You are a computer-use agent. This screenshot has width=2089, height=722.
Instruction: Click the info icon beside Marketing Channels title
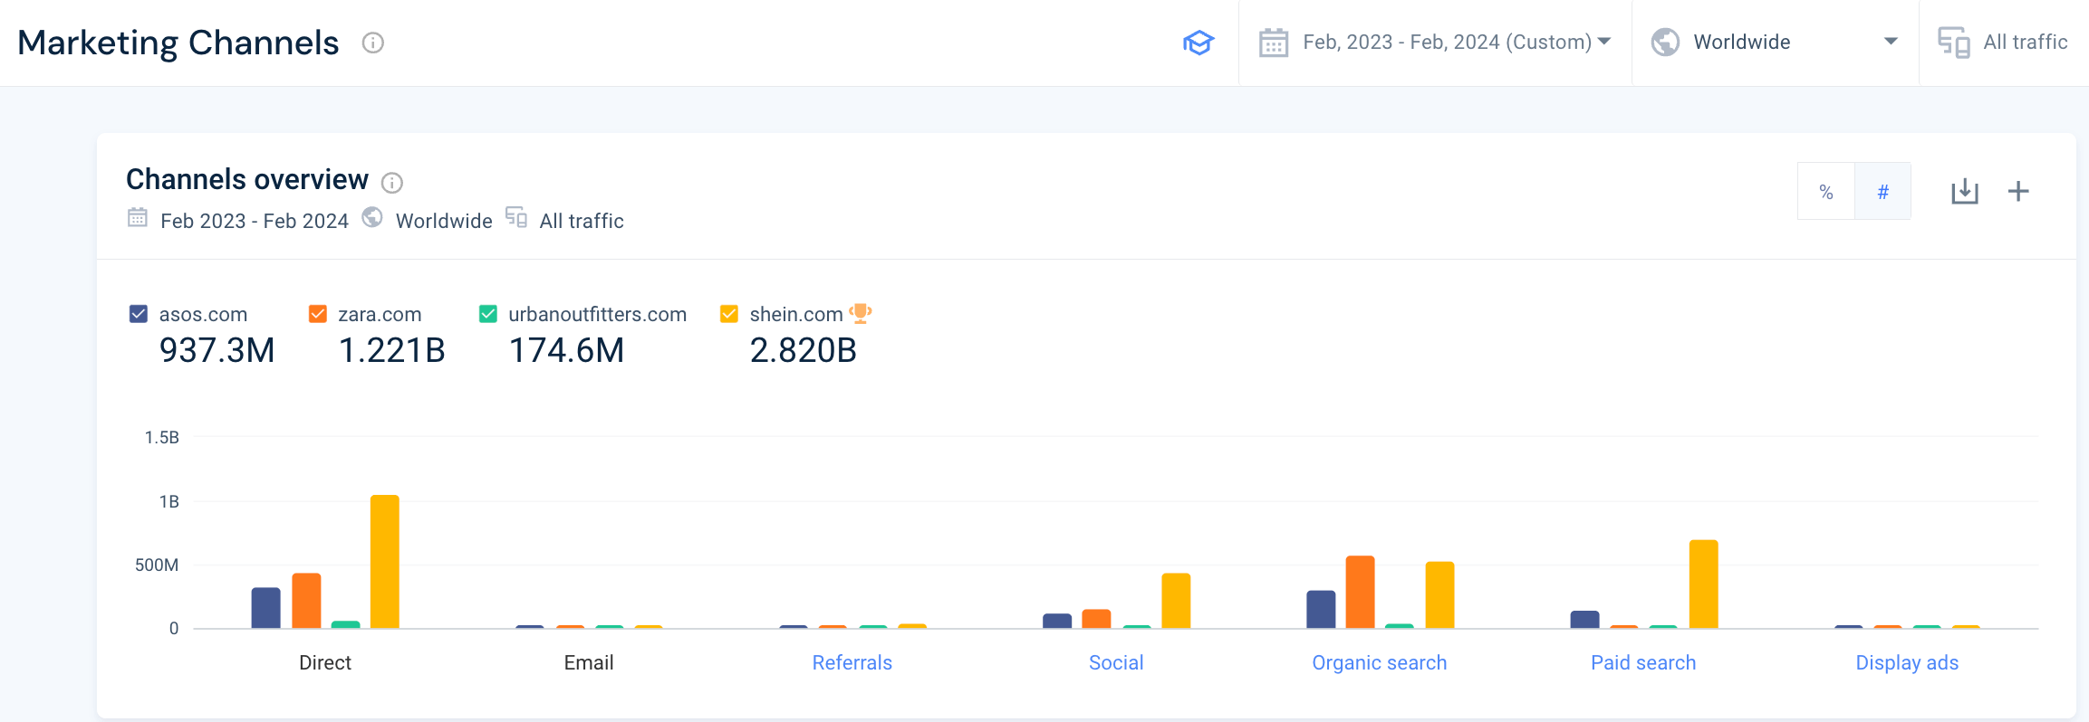tap(373, 43)
